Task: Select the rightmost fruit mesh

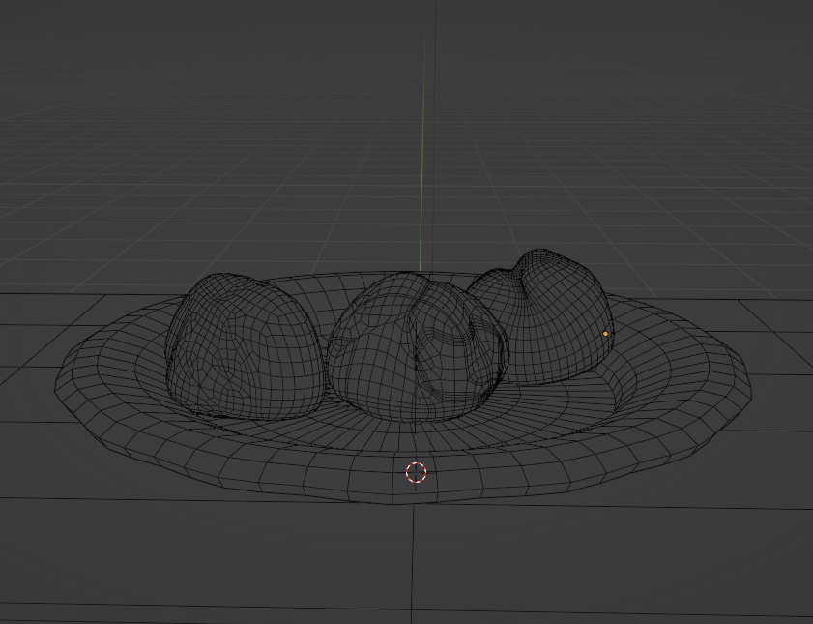Action: click(556, 319)
